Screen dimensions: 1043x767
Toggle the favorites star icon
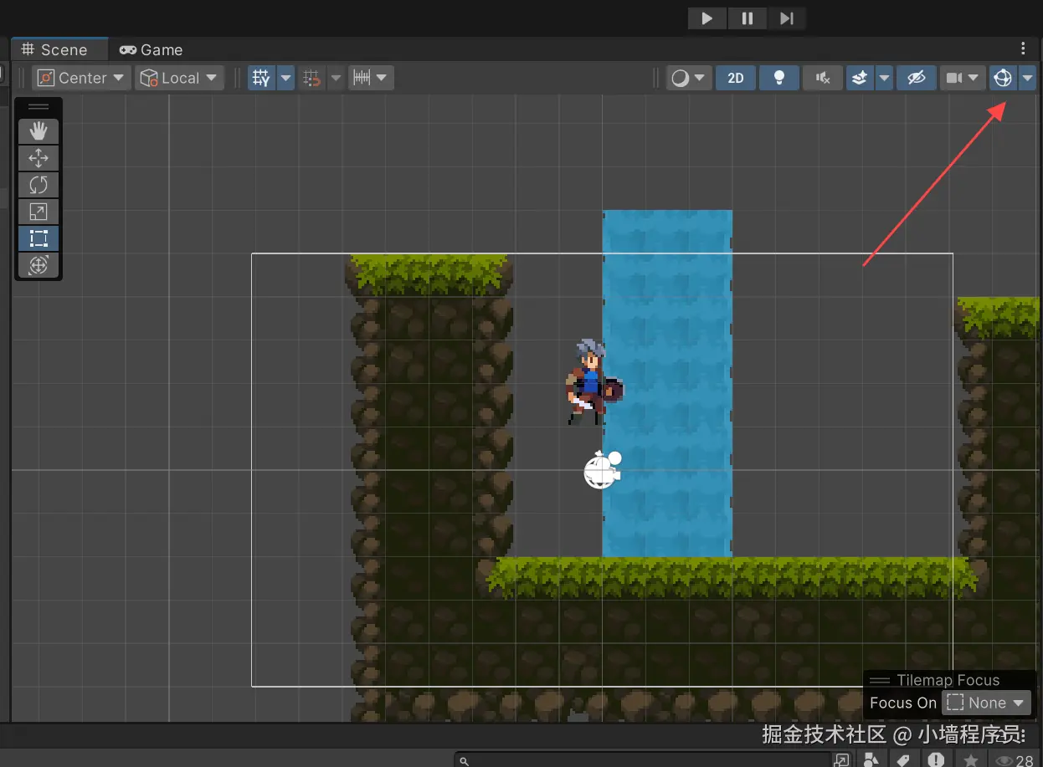tap(970, 759)
